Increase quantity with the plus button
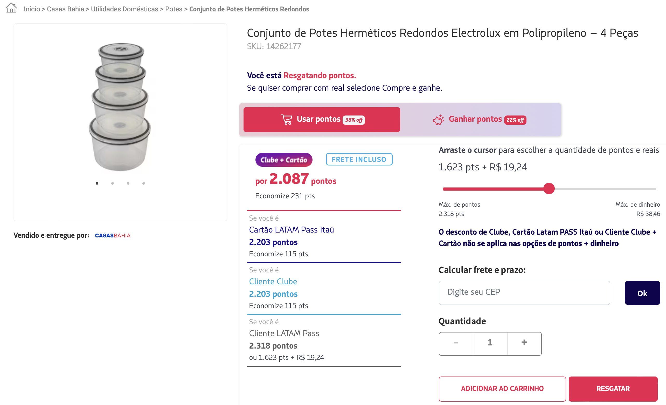 point(524,343)
